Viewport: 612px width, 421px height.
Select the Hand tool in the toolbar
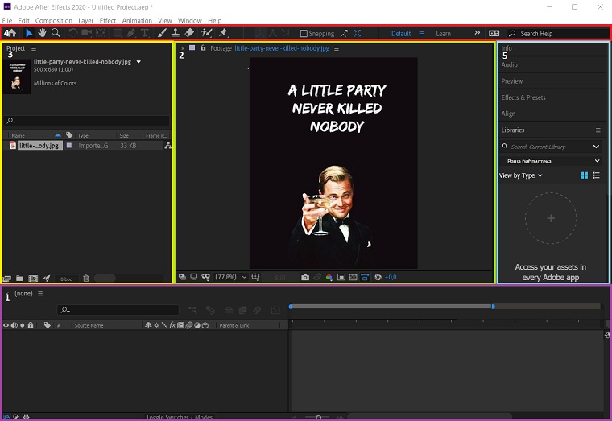(x=43, y=34)
